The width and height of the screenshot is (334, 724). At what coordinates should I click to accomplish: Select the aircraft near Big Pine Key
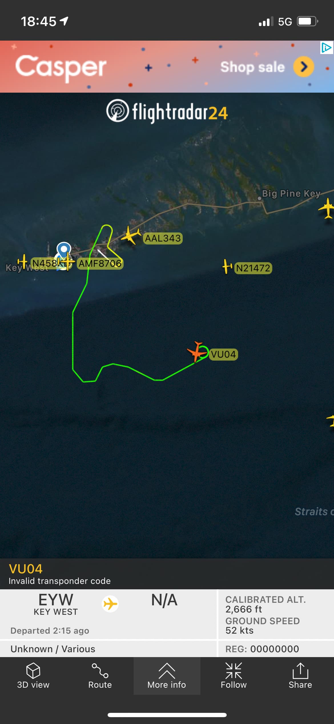coord(327,208)
